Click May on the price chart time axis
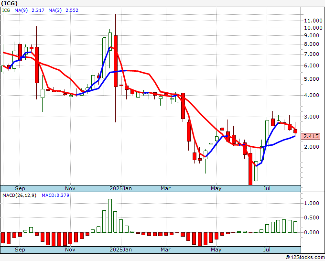The width and height of the screenshot is (325, 261). pos(216,188)
